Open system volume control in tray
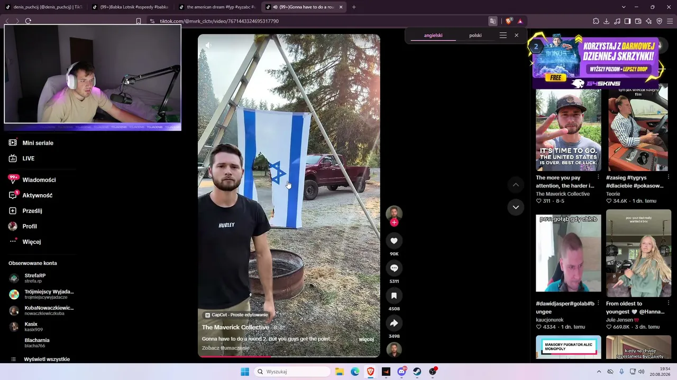677x380 pixels. 641,372
